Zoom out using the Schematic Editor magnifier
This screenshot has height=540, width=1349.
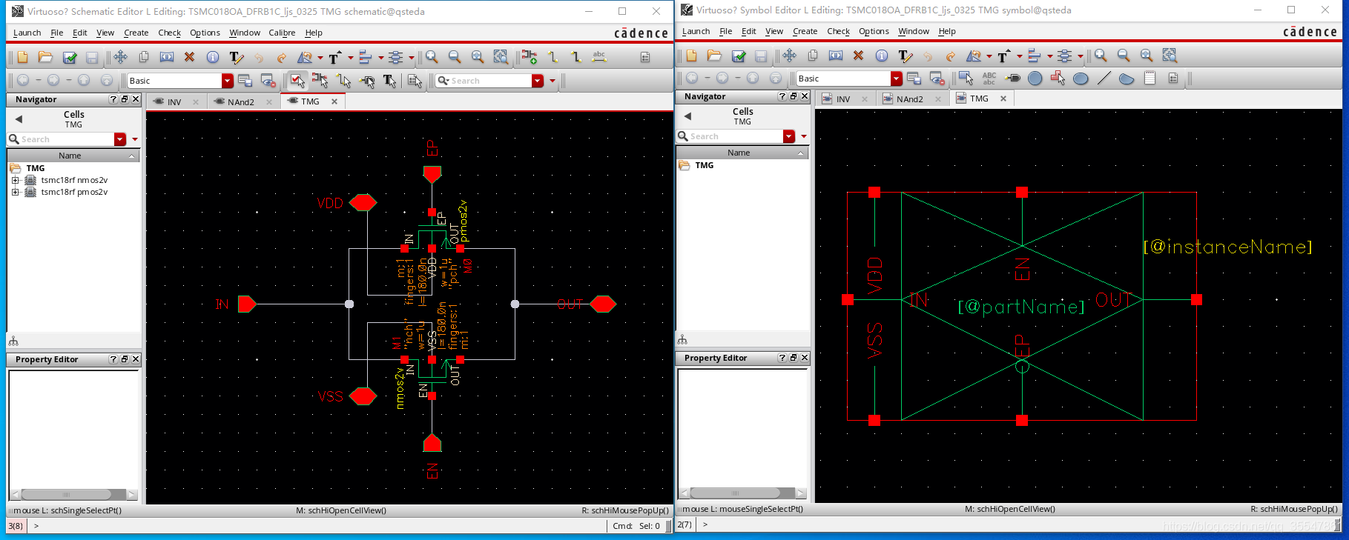455,57
